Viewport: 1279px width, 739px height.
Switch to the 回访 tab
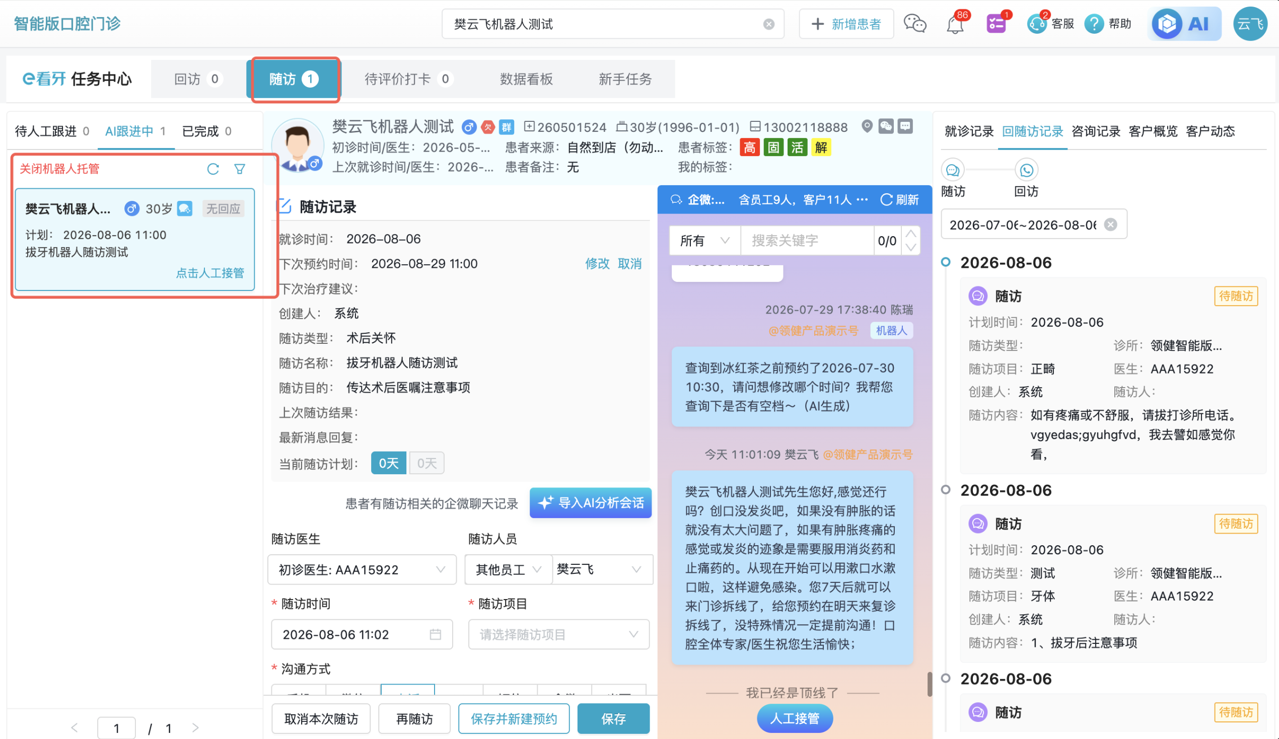(x=198, y=79)
